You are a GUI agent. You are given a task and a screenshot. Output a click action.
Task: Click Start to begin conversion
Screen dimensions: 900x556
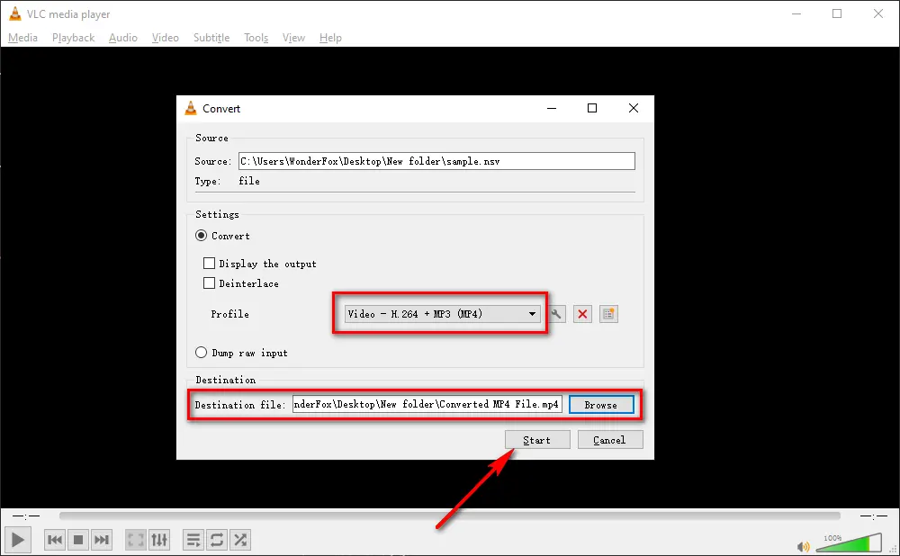coord(537,440)
